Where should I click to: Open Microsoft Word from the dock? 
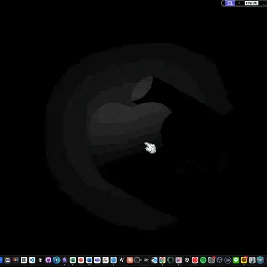click(89, 260)
